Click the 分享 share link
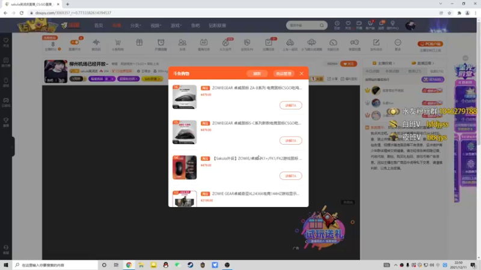 332,79
